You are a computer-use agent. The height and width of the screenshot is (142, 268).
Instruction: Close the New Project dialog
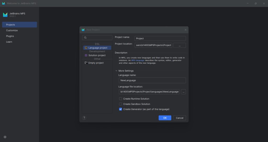[x=186, y=30]
